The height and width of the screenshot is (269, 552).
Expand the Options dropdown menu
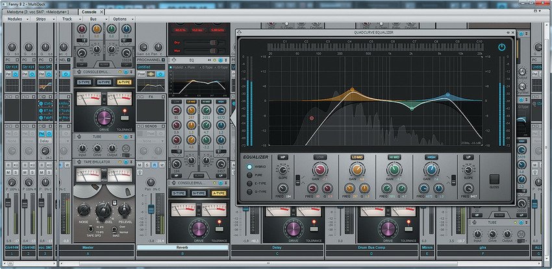tap(119, 19)
